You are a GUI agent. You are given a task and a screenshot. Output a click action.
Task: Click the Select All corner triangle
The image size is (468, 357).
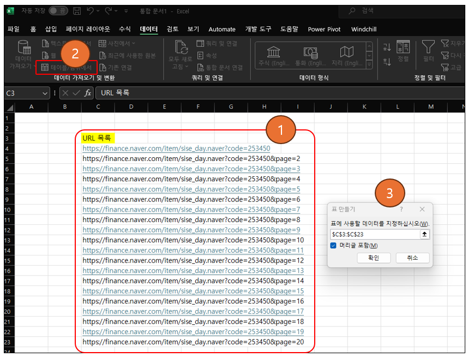(x=10, y=107)
